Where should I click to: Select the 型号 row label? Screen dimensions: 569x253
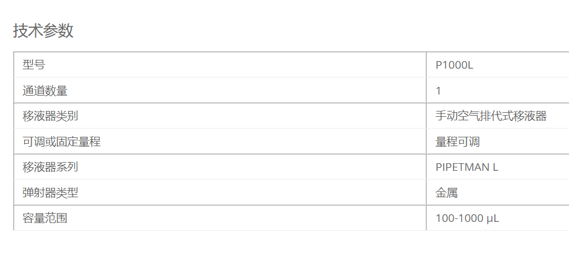pos(34,65)
